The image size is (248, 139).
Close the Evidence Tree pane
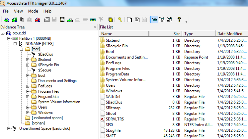click(x=95, y=27)
